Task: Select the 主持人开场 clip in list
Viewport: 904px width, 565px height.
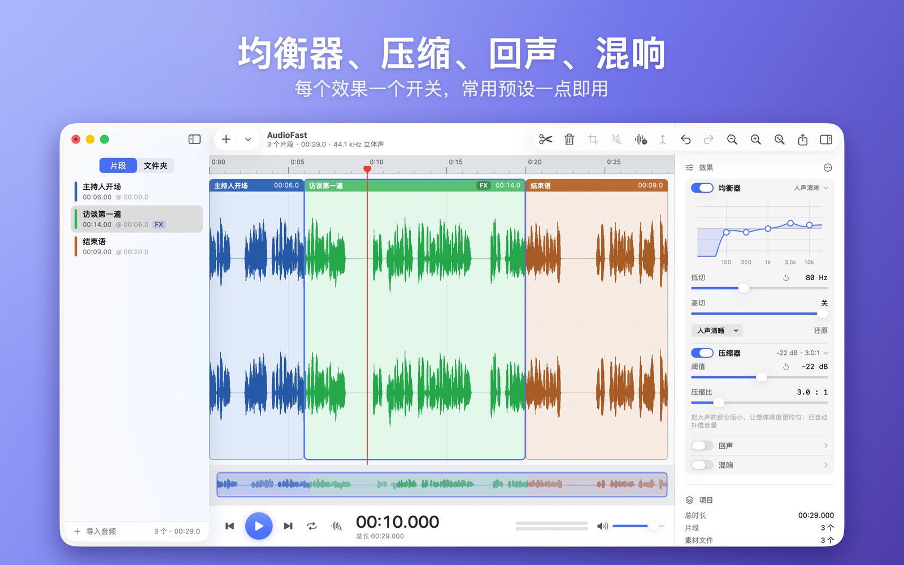Action: (x=137, y=192)
